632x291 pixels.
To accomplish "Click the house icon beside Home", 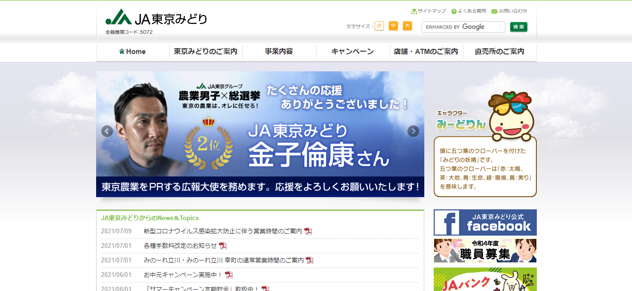I will point(122,52).
